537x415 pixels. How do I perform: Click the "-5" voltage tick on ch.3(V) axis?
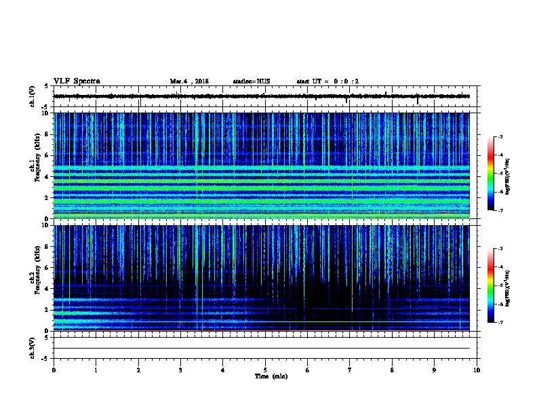45,359
